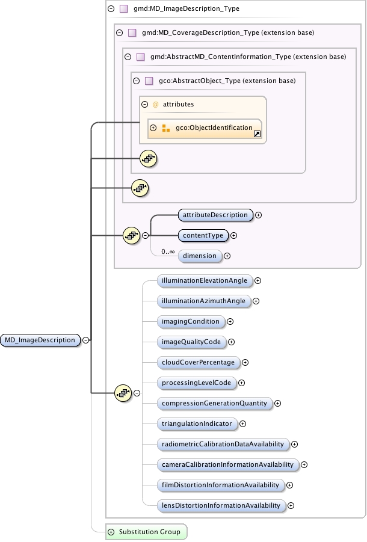Collapse gco:AbstractObject_Type extension base
Viewport: 367px width, 542px height.
click(x=136, y=81)
